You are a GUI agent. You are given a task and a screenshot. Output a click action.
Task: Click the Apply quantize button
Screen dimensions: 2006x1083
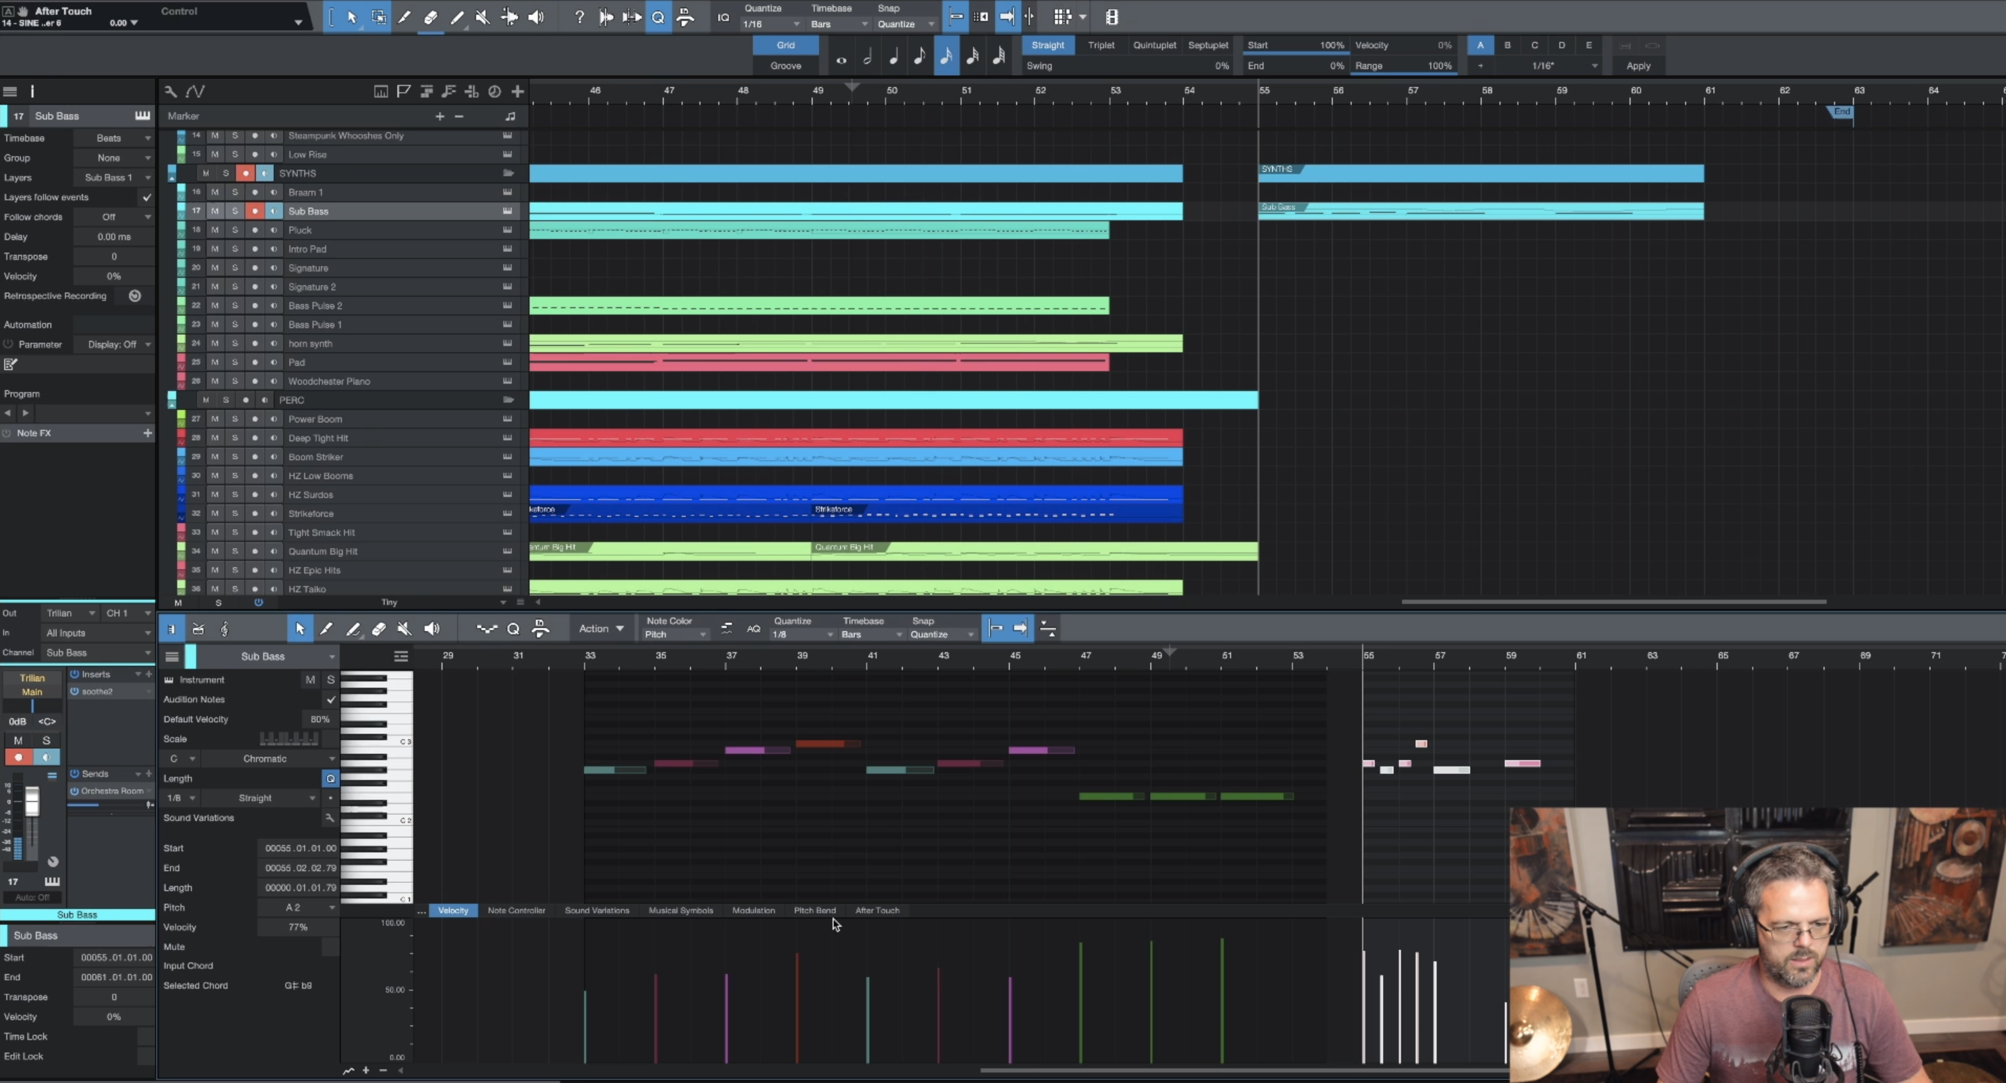click(x=1637, y=66)
